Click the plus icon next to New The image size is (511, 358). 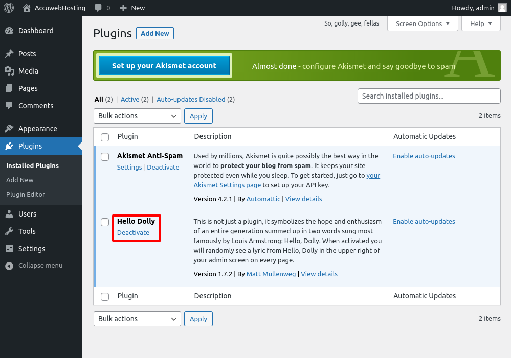[123, 8]
